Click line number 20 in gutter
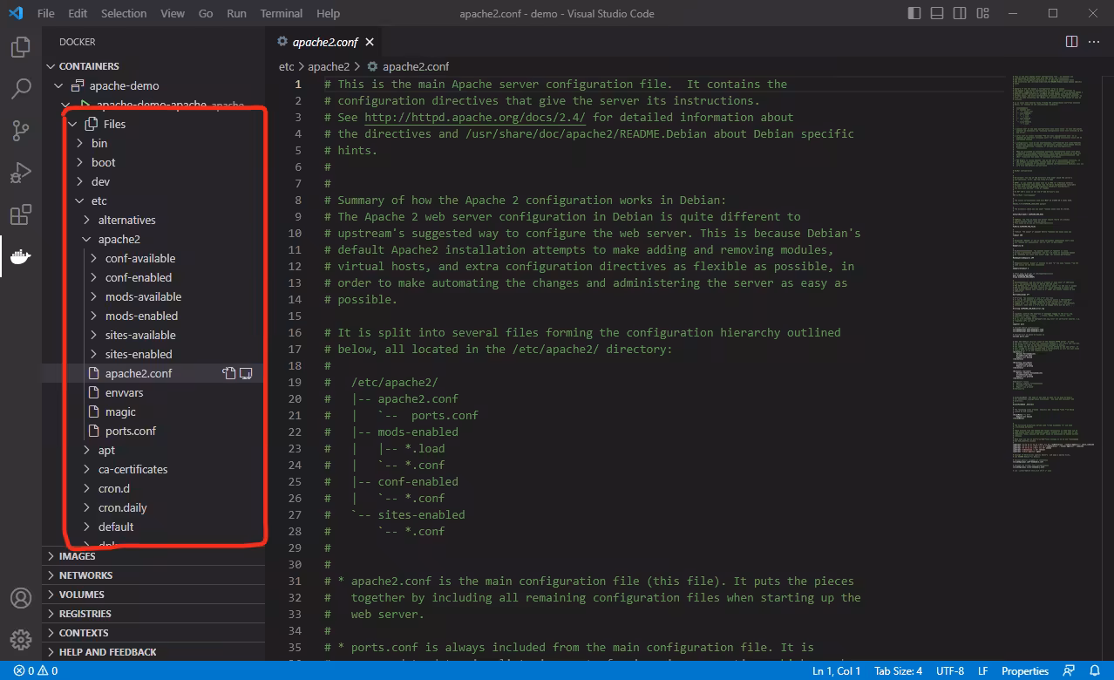The image size is (1114, 680). pos(295,398)
